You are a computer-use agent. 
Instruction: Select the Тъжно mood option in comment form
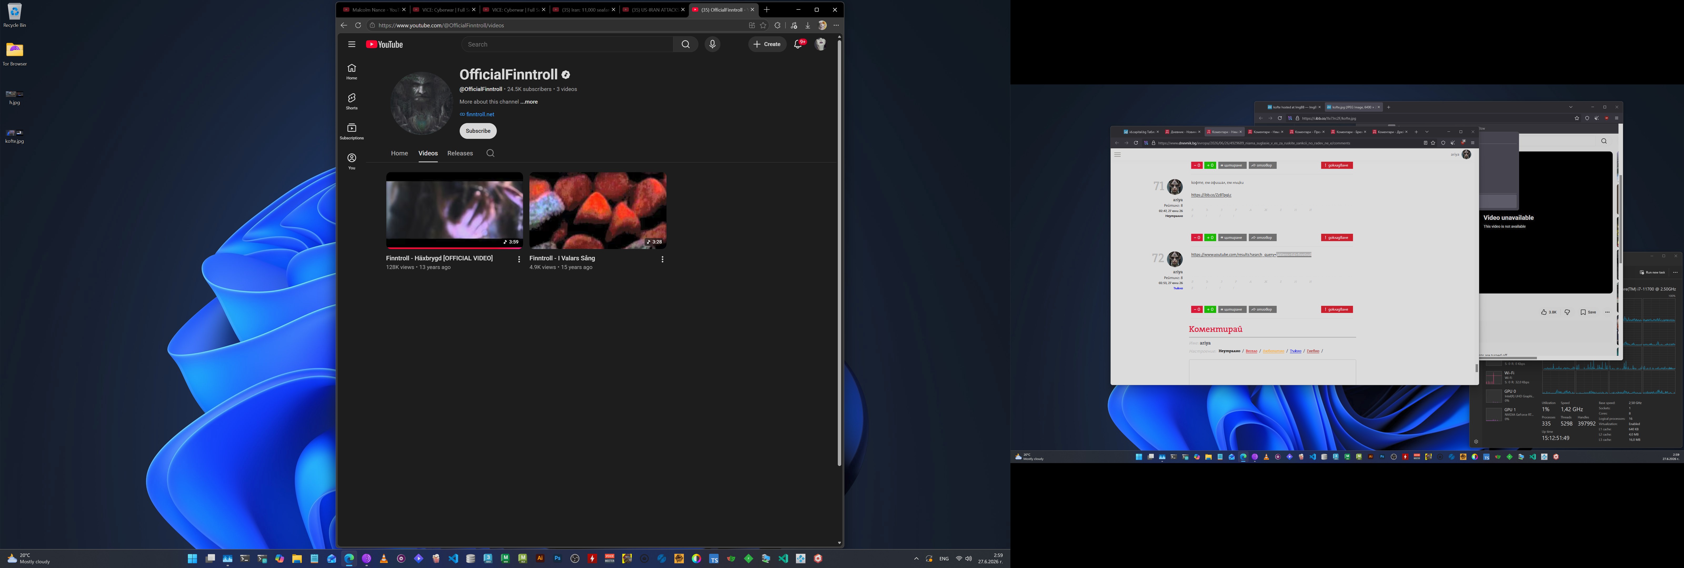(1295, 351)
